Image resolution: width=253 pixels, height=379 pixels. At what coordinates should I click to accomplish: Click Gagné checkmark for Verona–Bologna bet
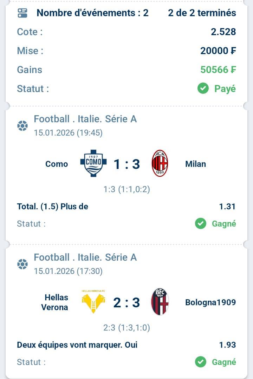(x=201, y=362)
